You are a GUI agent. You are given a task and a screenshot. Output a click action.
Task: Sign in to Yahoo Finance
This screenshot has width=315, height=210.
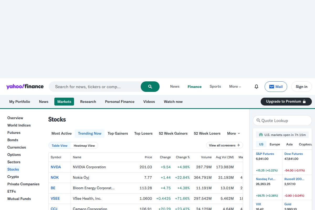[x=301, y=86]
